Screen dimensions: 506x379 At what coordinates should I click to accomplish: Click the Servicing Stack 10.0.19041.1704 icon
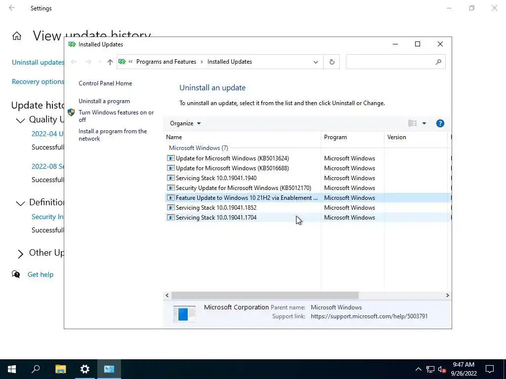pyautogui.click(x=170, y=218)
